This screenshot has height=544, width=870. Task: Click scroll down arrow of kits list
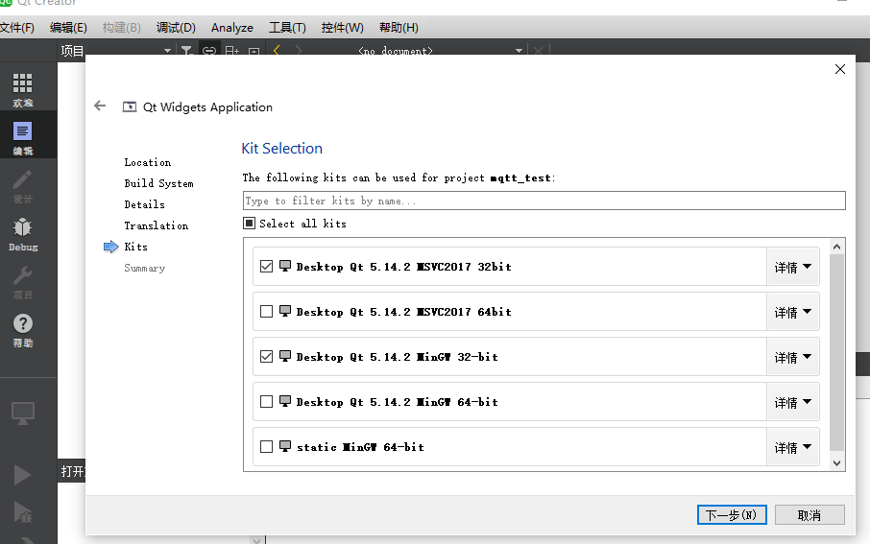[x=836, y=463]
